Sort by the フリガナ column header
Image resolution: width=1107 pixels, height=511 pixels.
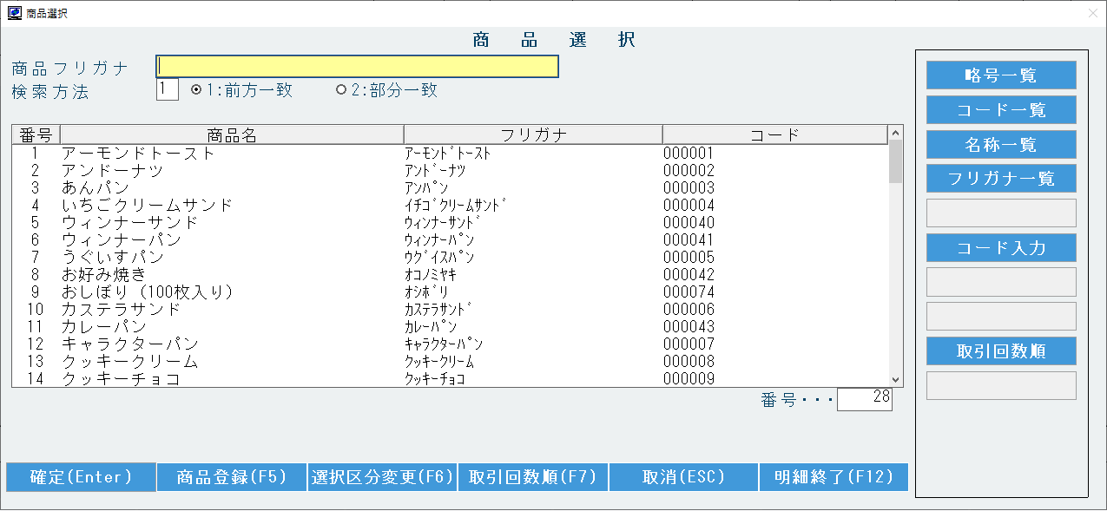coord(533,134)
